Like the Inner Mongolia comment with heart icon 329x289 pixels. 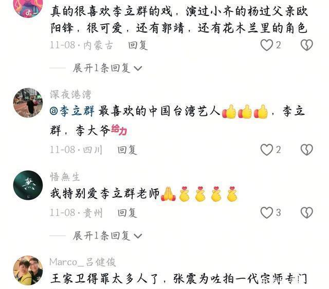click(x=266, y=45)
